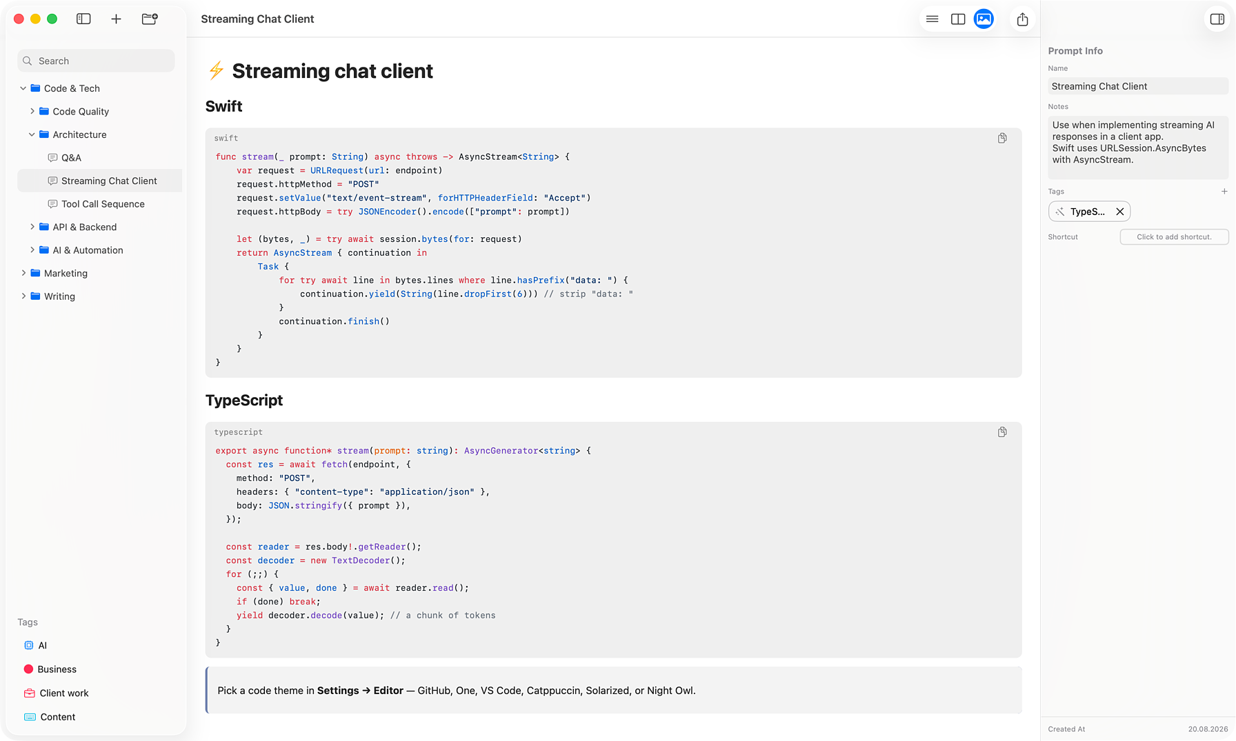Click the TypeScript heading
This screenshot has width=1236, height=741.
[x=244, y=400]
